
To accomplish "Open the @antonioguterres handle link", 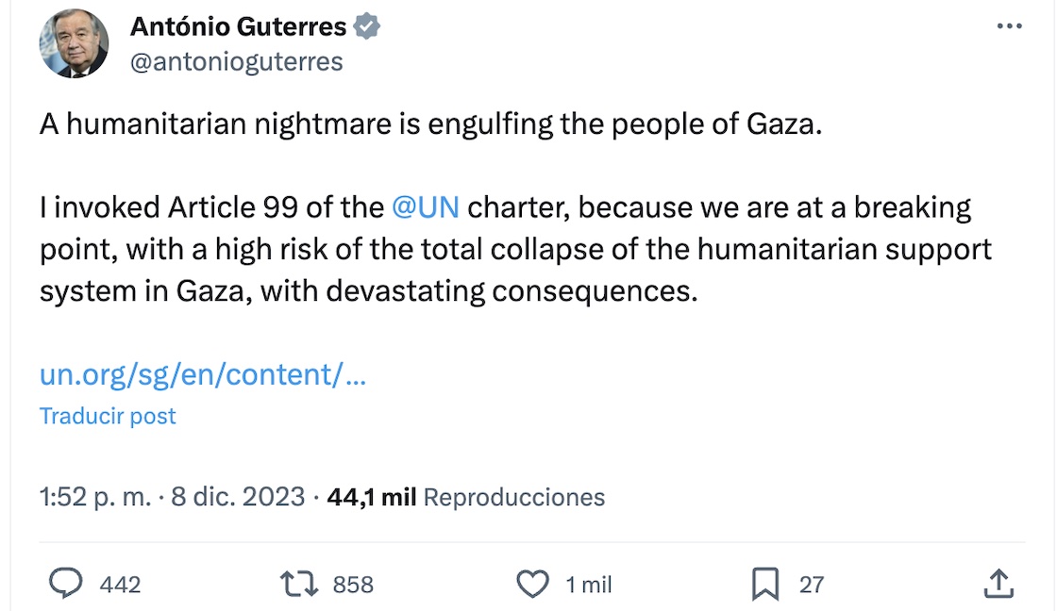I will coord(236,62).
